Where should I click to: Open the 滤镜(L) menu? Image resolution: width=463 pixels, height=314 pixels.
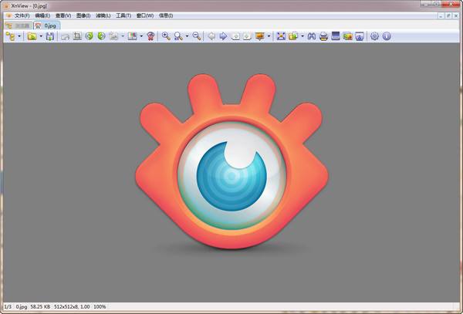103,15
